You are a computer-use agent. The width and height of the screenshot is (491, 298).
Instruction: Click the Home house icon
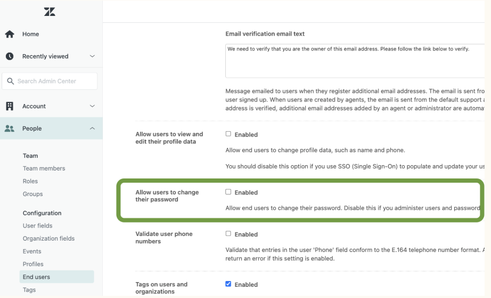pyautogui.click(x=10, y=34)
